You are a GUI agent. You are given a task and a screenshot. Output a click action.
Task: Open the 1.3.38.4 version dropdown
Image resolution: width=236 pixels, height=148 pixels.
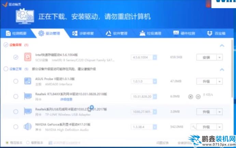155,127
